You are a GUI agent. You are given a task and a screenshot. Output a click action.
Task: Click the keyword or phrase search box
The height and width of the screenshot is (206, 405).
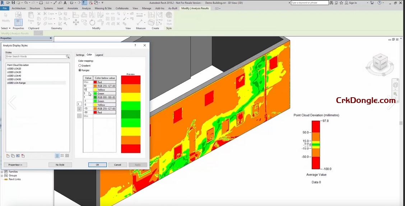(x=310, y=3)
